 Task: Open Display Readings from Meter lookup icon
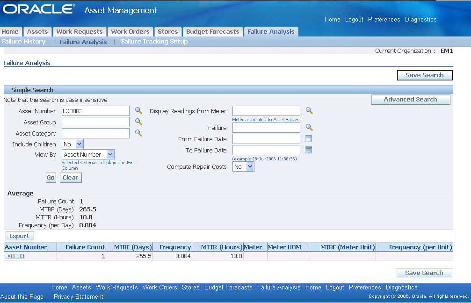click(309, 110)
